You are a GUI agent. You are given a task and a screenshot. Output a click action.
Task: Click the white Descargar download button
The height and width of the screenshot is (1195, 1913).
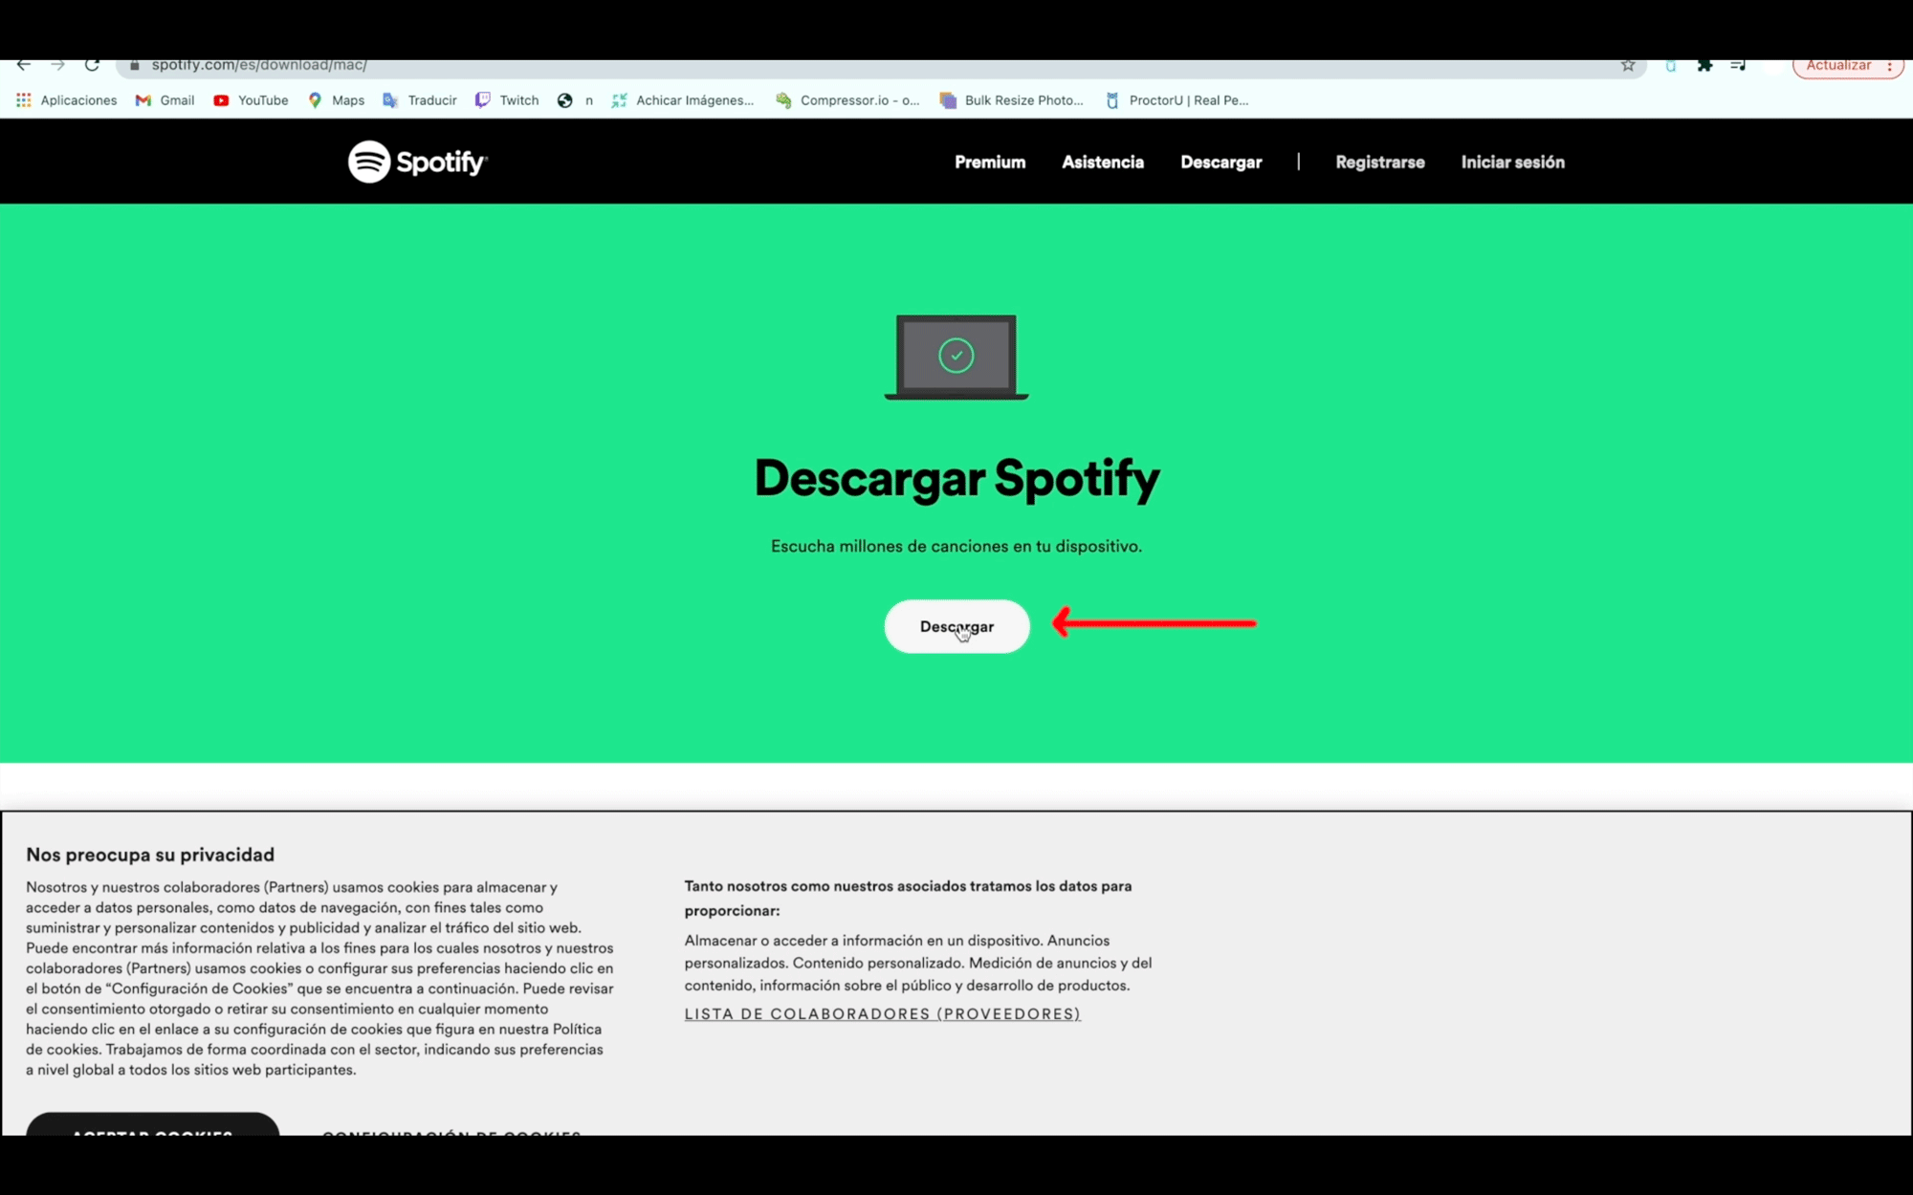click(x=956, y=626)
